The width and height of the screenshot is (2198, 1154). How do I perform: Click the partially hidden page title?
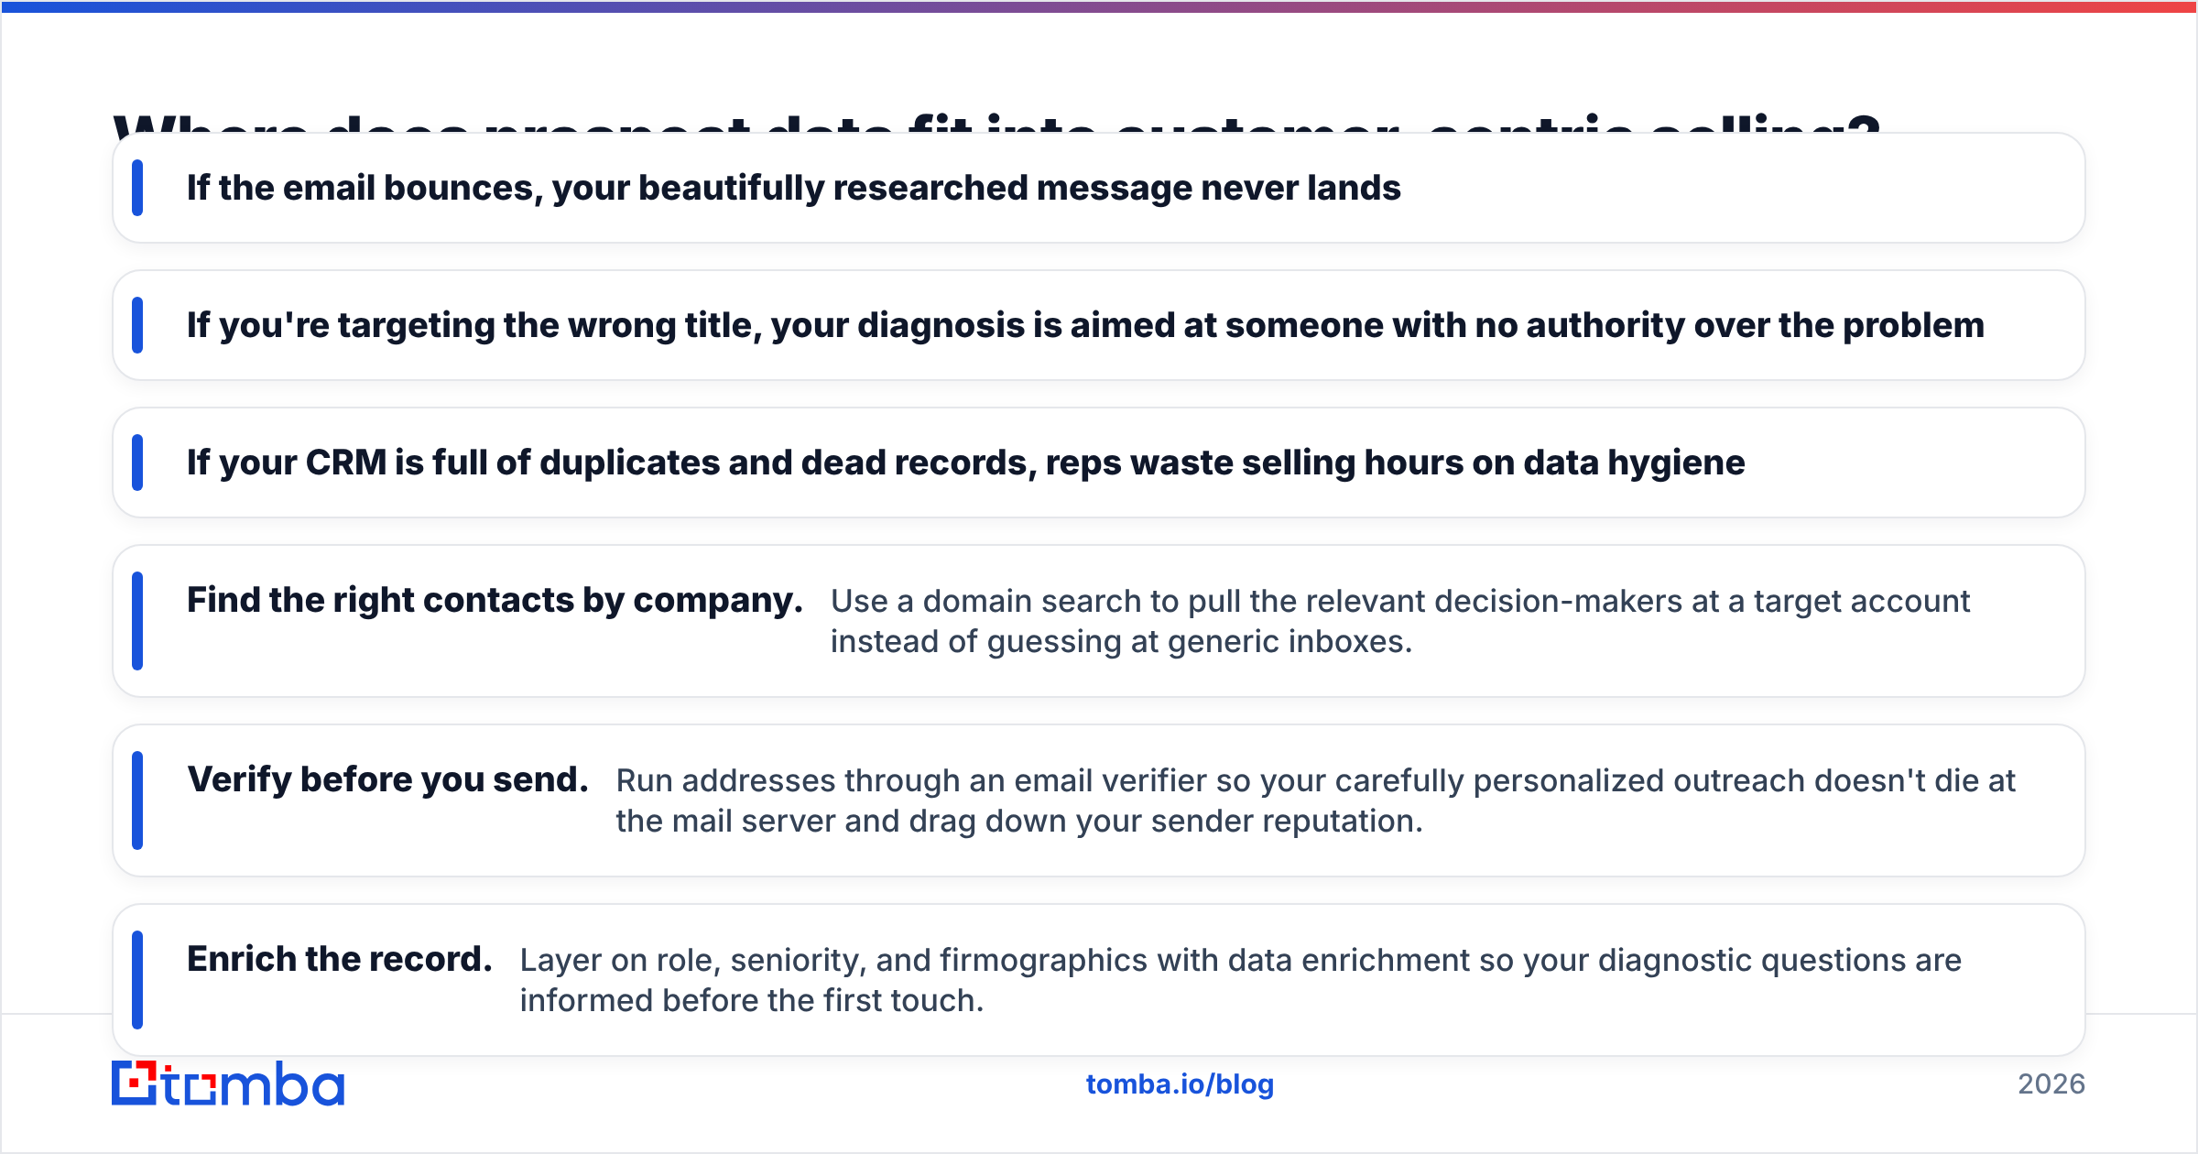pyautogui.click(x=996, y=123)
